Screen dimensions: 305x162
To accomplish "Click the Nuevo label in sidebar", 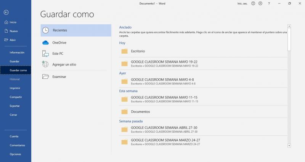I will (14, 31).
